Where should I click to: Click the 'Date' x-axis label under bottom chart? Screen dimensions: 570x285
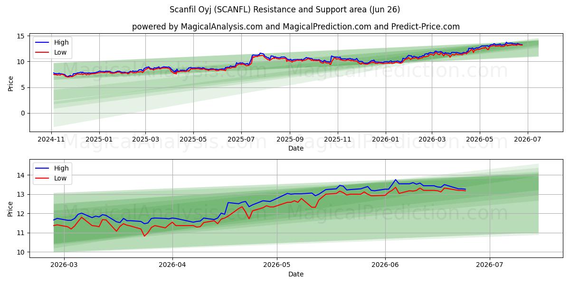(x=296, y=274)
